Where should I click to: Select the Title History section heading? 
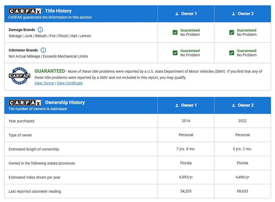click(58, 11)
